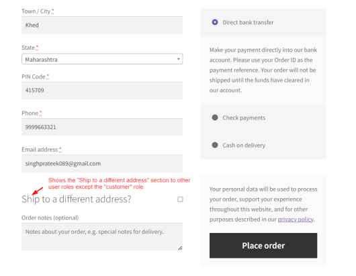Click the Cash on delivery label

point(244,145)
